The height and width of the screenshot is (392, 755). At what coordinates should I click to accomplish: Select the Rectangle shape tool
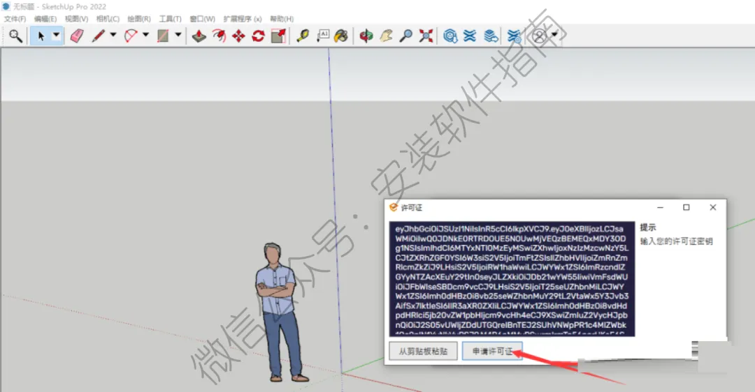pos(163,36)
